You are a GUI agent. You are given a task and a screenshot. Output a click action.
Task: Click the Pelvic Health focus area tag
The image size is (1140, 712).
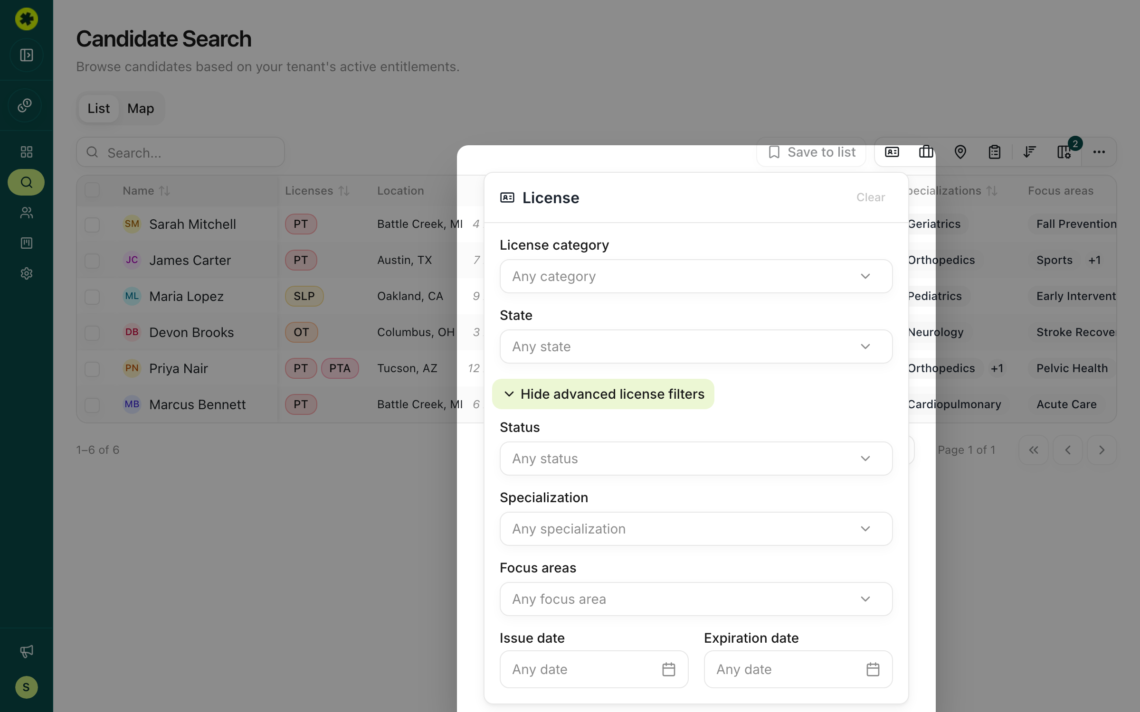[1072, 368]
